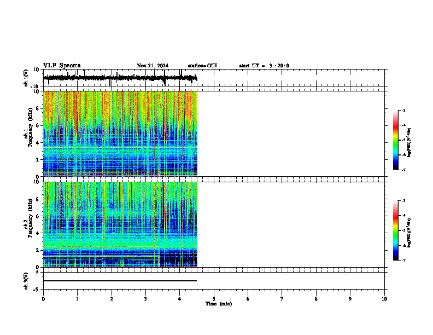Click the "6" kHz tick of ch.2 spectrogram
433x335 pixels.
point(38,216)
